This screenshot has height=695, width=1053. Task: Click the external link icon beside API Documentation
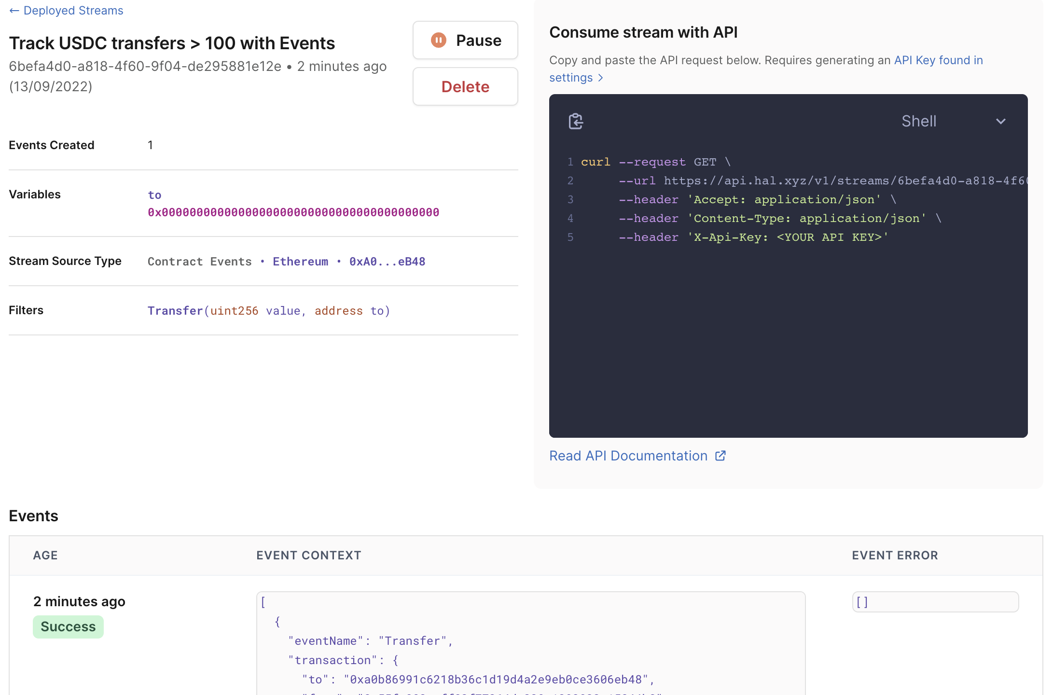[x=720, y=456]
